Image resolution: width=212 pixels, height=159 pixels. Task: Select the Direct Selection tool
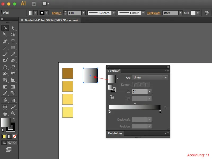click(13, 28)
